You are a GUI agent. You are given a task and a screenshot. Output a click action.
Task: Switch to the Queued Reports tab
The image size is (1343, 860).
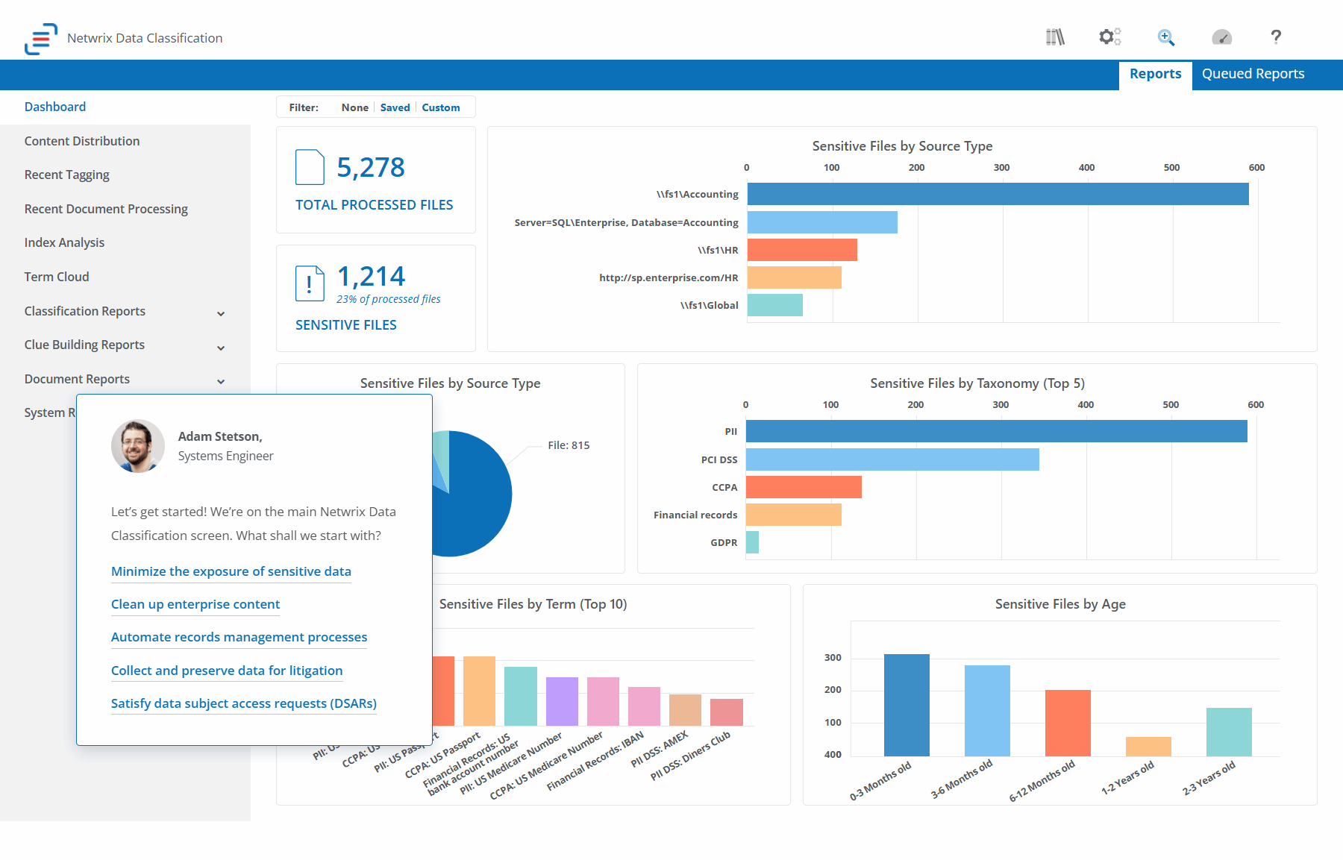(x=1253, y=74)
